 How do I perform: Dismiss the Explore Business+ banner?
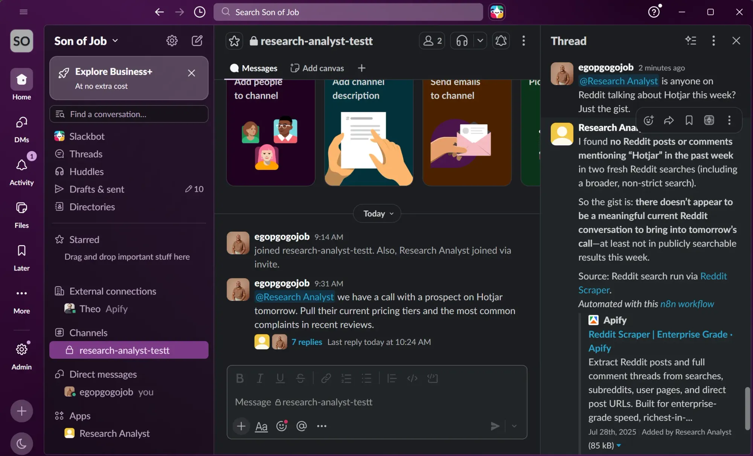click(x=191, y=73)
